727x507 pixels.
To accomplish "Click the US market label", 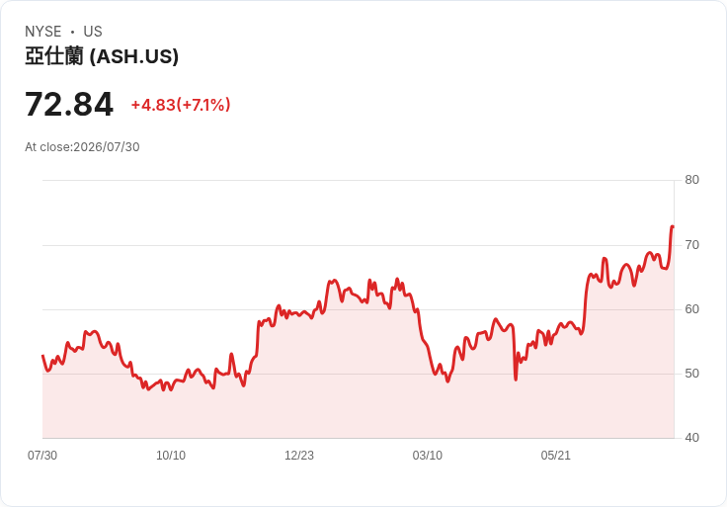I will point(93,32).
